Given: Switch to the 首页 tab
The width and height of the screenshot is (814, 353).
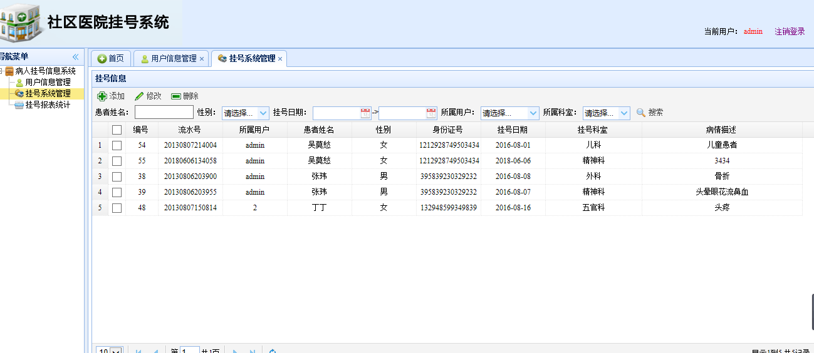Looking at the screenshot, I should pos(111,58).
